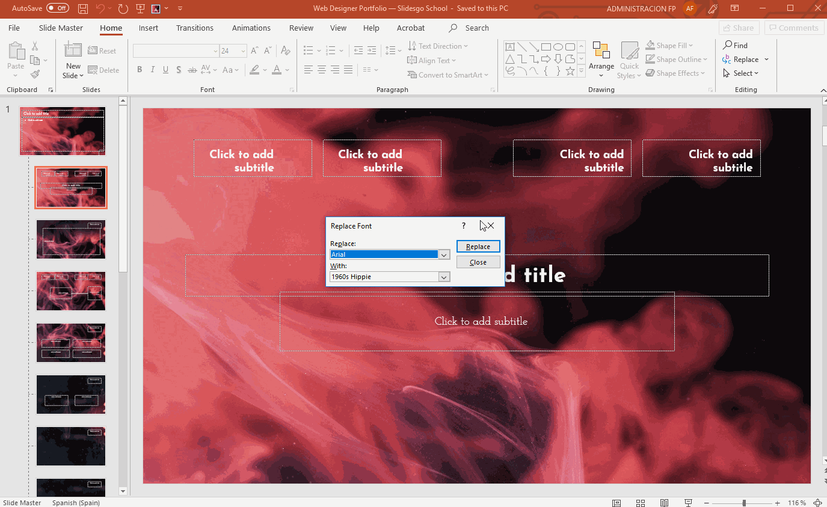
Task: Open the Slide Master tab
Action: tap(61, 28)
